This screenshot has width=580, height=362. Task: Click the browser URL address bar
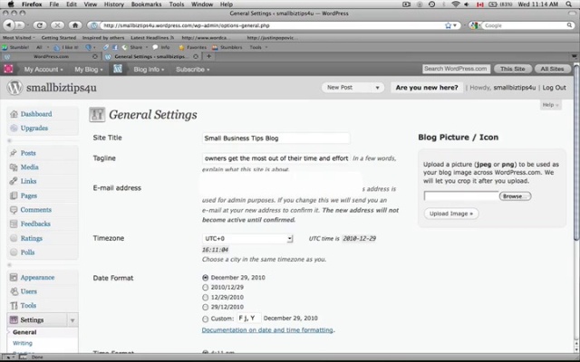[272, 25]
